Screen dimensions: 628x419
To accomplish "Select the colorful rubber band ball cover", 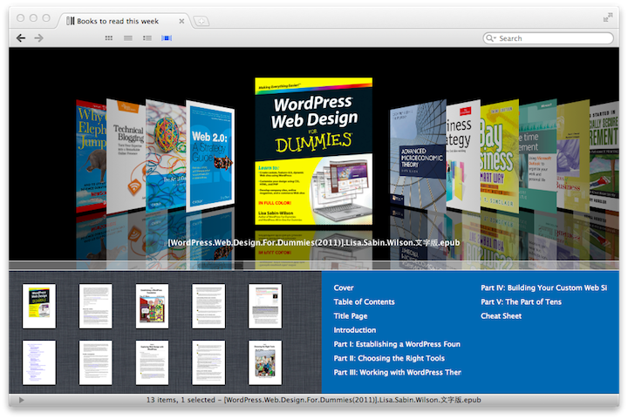I will coord(166,156).
